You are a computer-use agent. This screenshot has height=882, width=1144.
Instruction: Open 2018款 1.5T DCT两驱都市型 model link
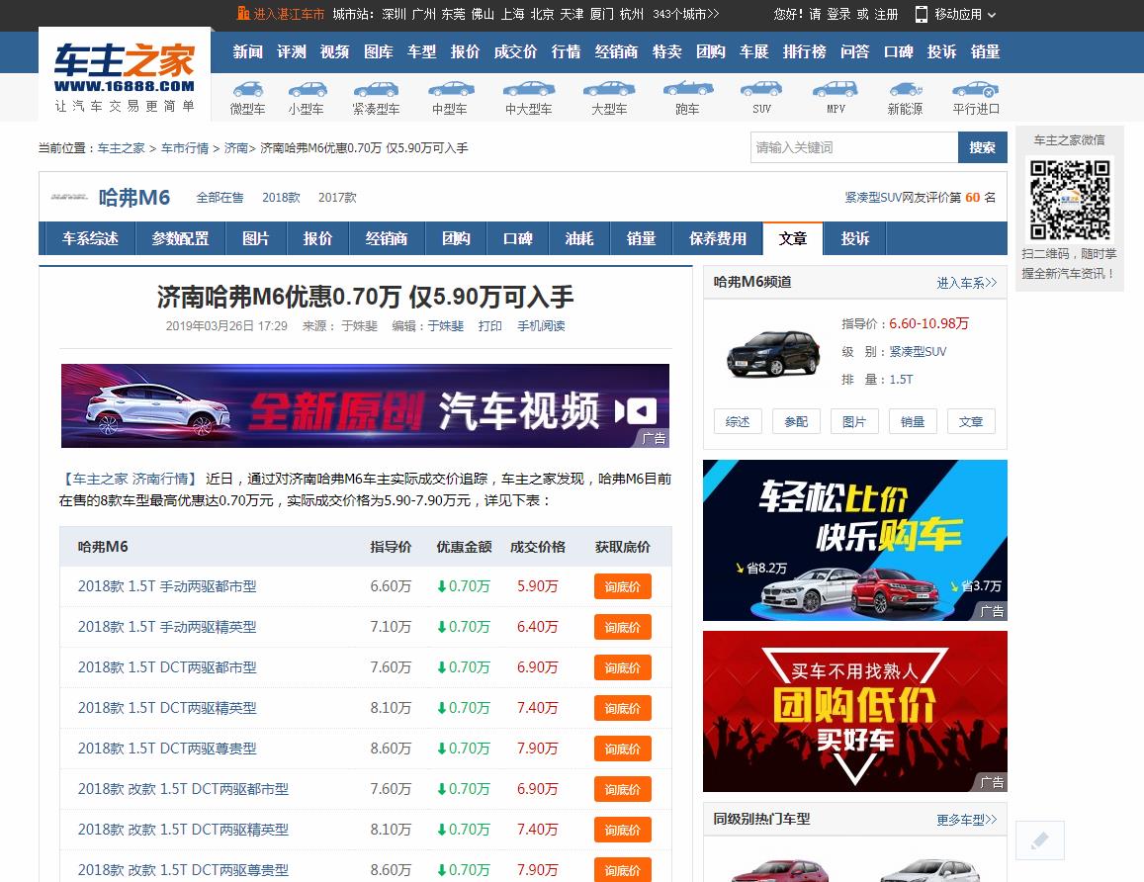tap(167, 667)
